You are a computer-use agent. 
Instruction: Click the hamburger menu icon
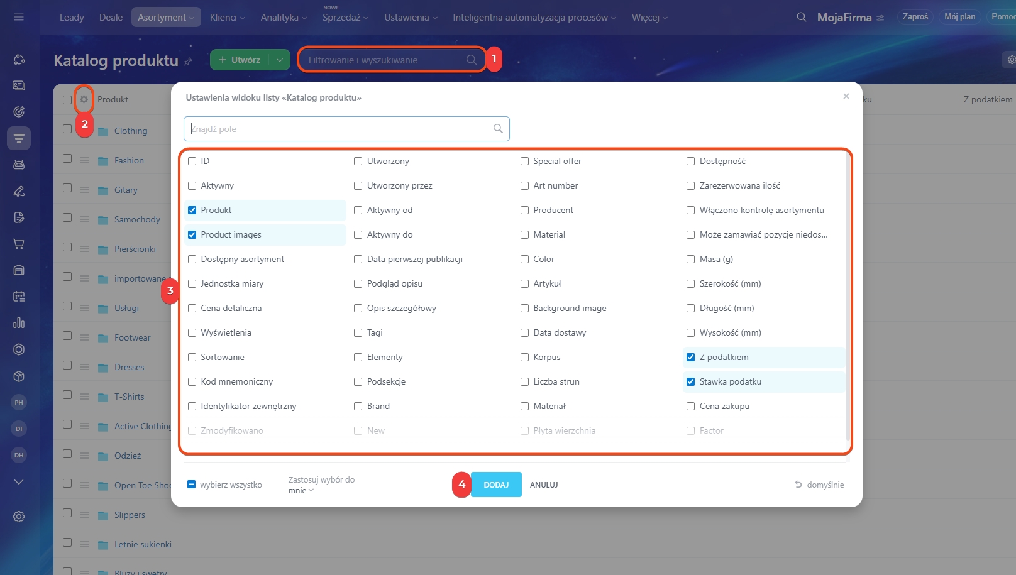click(19, 17)
